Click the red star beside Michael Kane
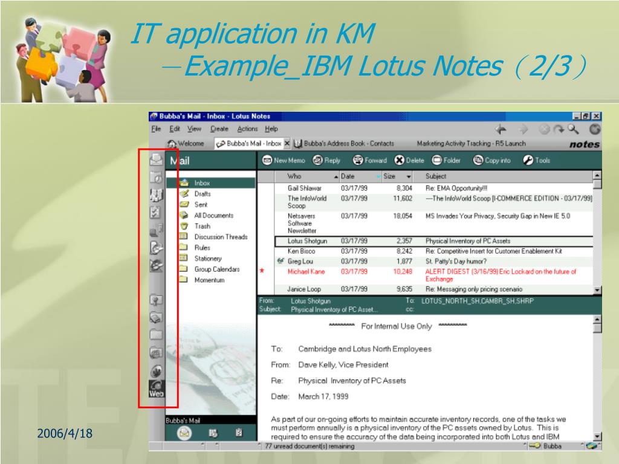Screen dimensions: 619x464 click(262, 270)
